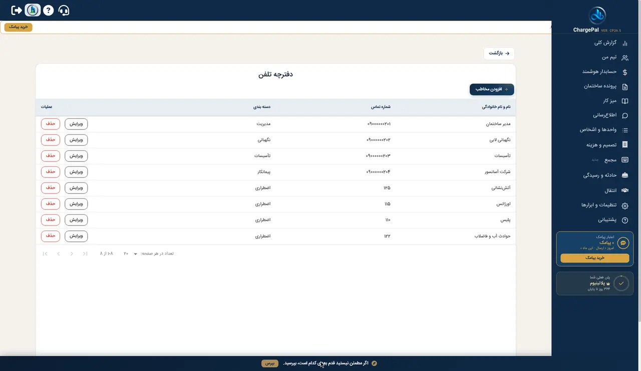Open the building profile icon in top bar
641x371 pixels.
[x=33, y=10]
